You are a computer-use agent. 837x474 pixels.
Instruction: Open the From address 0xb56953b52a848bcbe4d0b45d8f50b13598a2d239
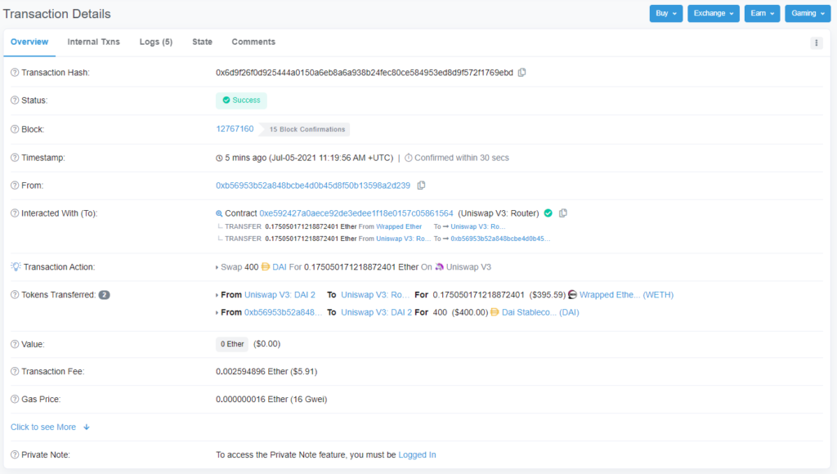pyautogui.click(x=313, y=186)
